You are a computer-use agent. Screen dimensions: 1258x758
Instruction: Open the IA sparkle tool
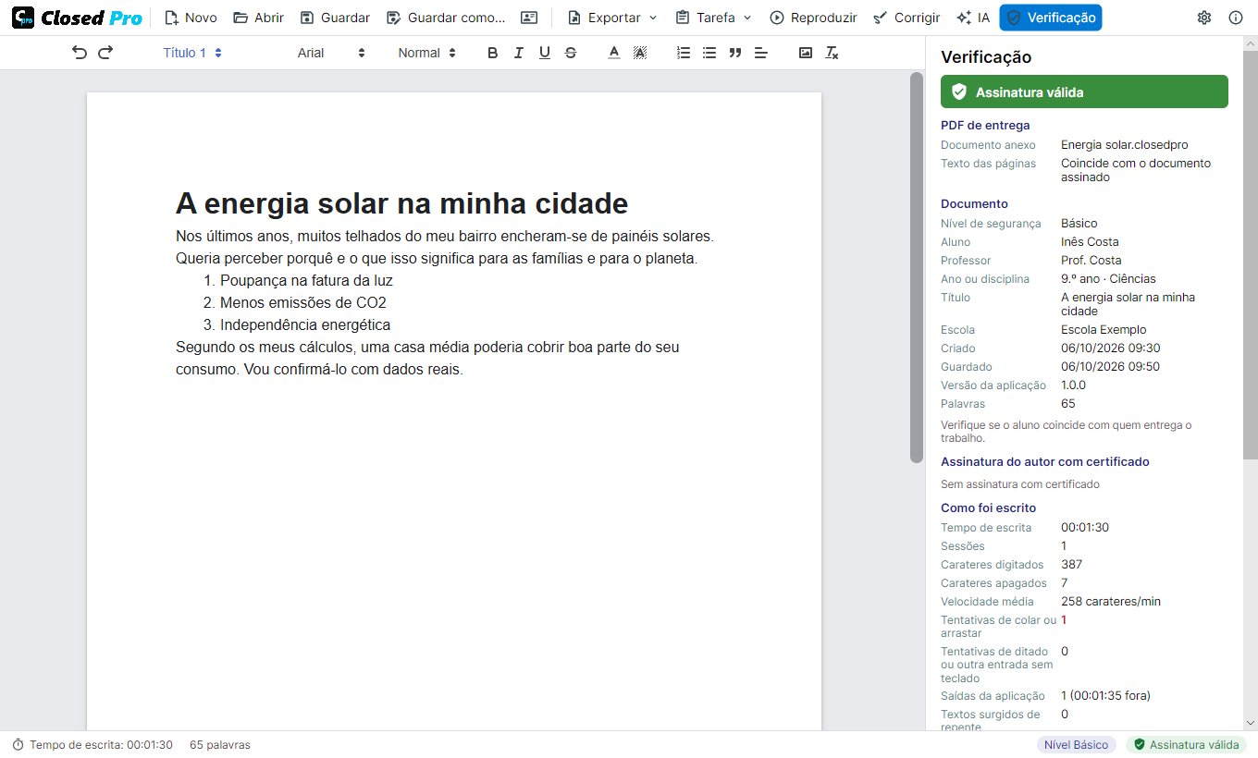click(973, 18)
